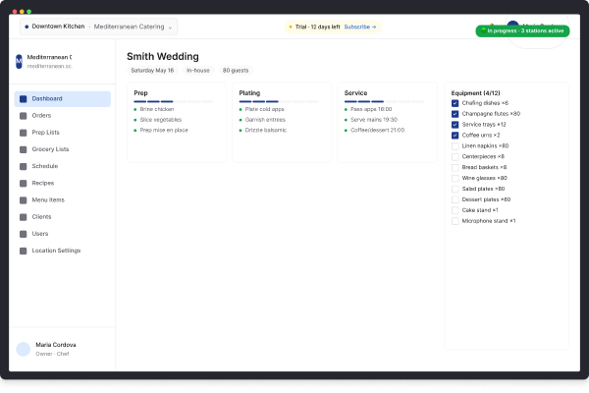Click the Prep mise en place task
This screenshot has width=589, height=393.
(161, 130)
